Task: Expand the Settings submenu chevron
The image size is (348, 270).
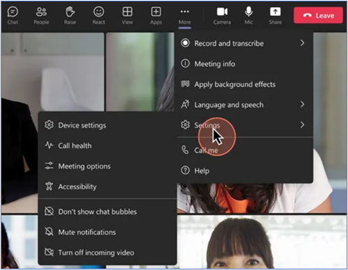Action: [x=302, y=125]
